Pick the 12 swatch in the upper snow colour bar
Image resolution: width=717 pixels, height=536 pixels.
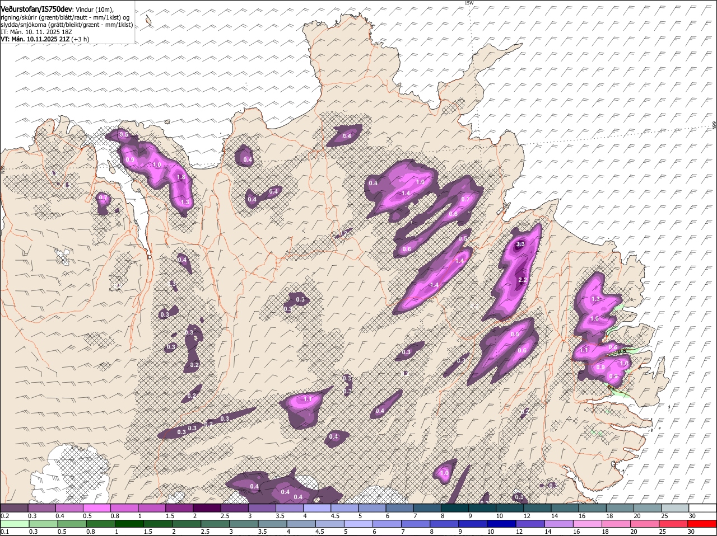pos(537,508)
